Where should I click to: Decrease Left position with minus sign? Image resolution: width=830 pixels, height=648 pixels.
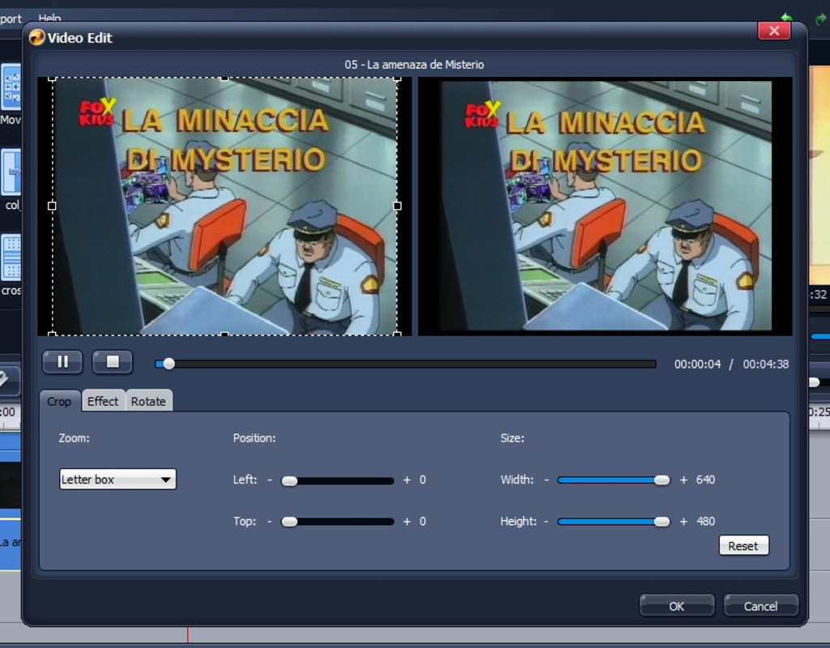(270, 480)
